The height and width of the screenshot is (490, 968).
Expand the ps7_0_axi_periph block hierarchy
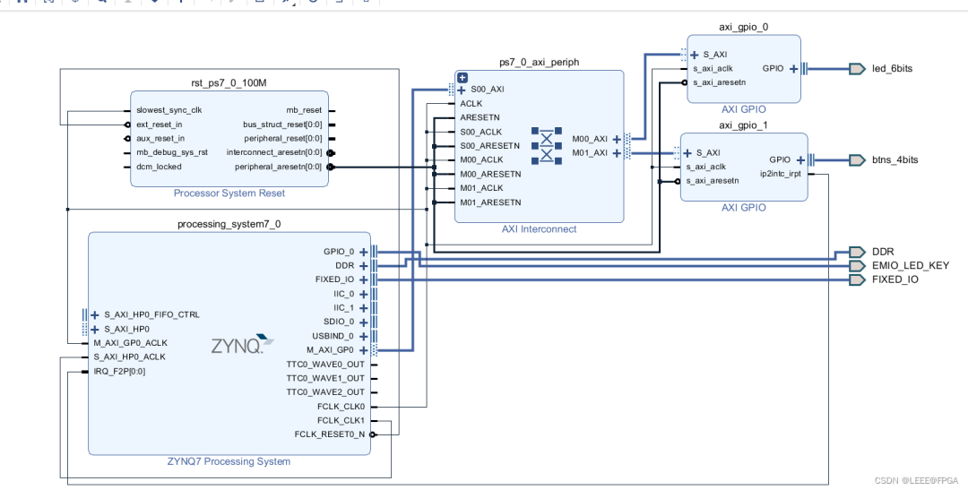(x=462, y=78)
